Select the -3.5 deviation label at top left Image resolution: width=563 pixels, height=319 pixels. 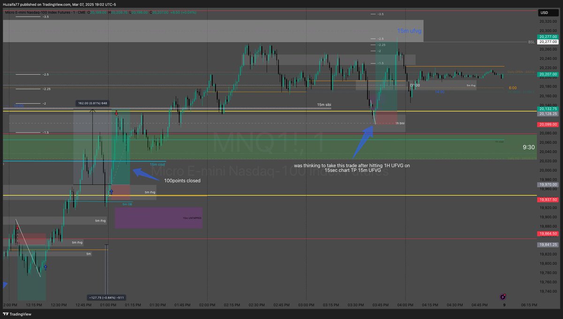pyautogui.click(x=46, y=16)
